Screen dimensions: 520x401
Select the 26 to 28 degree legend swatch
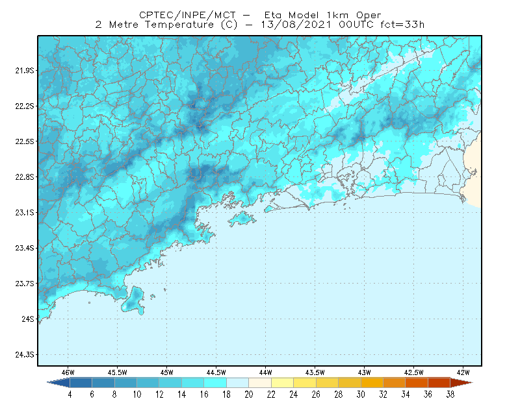pyautogui.click(x=328, y=383)
